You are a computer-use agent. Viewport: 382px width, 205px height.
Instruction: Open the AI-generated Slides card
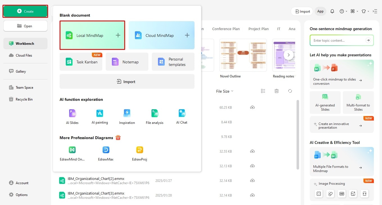point(325,102)
